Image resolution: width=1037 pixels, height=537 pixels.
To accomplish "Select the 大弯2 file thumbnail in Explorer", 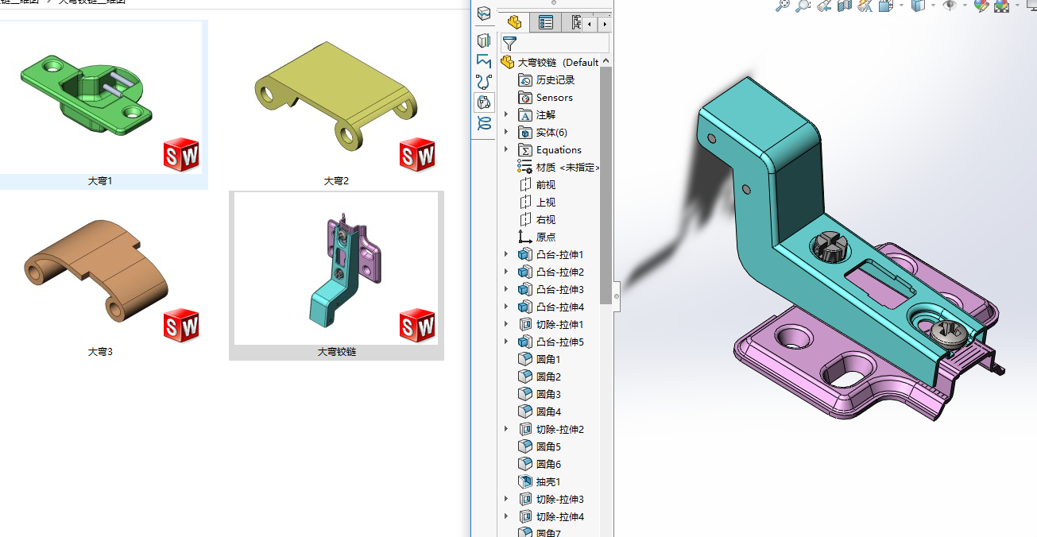I will tap(336, 103).
